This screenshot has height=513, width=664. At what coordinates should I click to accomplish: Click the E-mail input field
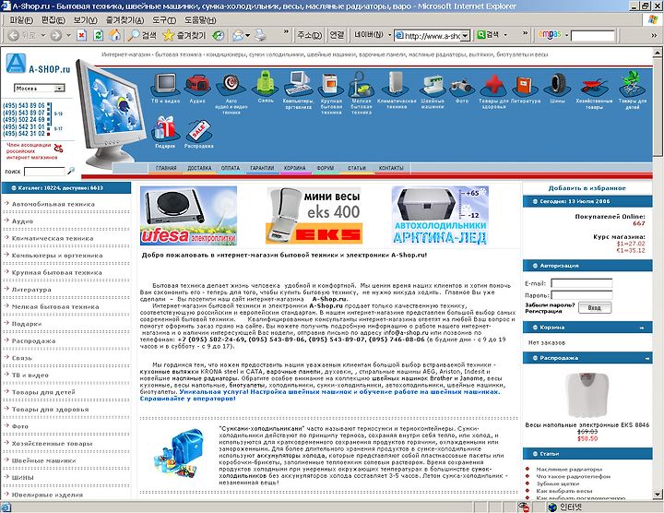[x=581, y=283]
